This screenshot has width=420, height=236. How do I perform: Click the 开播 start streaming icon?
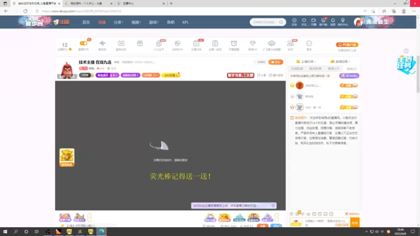(x=313, y=22)
